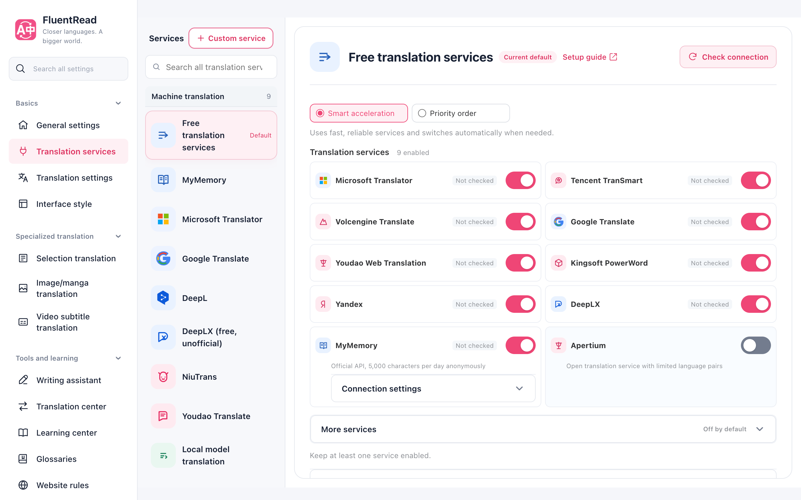Open the Setup guide link
This screenshot has height=500, width=801.
590,57
